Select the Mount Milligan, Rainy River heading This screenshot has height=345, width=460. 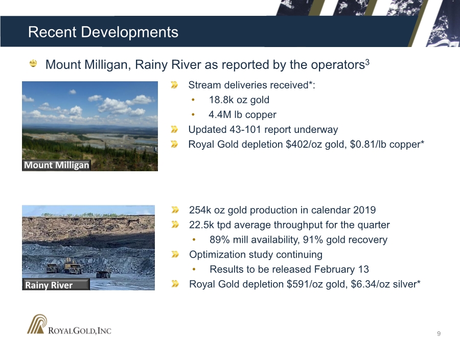(207, 64)
